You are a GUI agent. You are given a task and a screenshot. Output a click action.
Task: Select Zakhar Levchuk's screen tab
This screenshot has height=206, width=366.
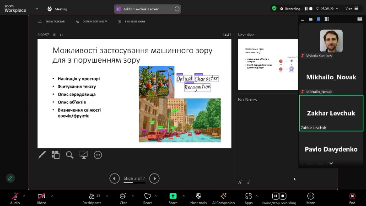point(147,9)
